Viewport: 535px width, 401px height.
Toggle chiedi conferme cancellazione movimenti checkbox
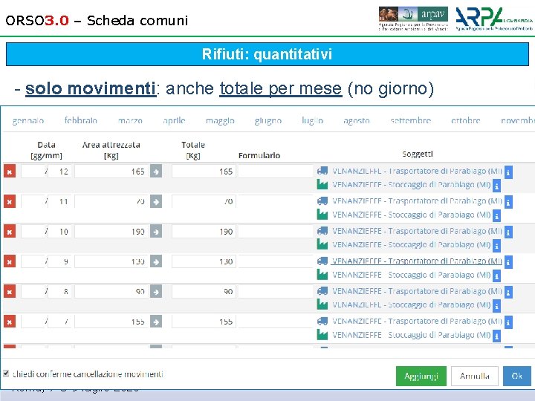tap(6, 373)
